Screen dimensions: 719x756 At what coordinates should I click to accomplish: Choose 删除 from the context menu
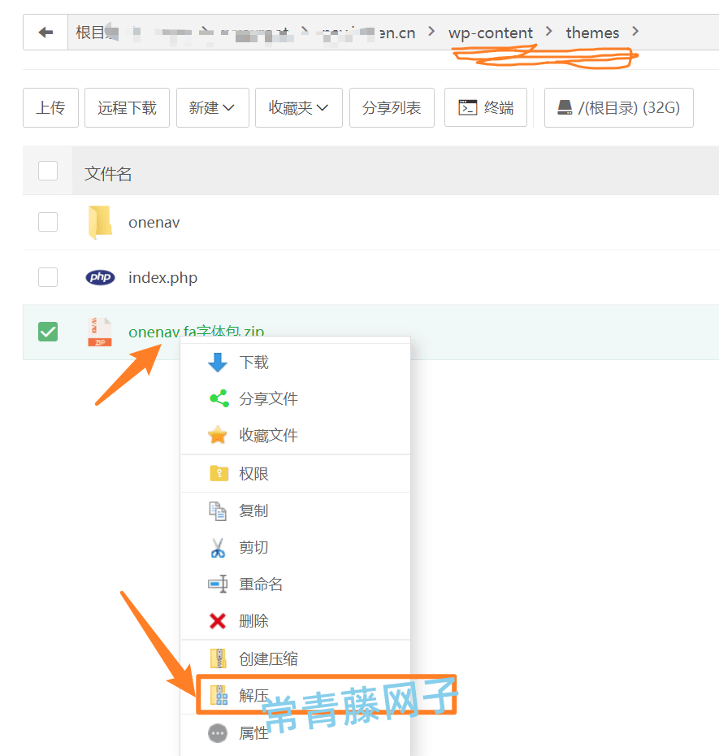click(296, 620)
